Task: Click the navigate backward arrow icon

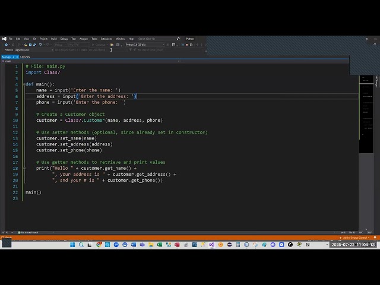Action: point(7,45)
